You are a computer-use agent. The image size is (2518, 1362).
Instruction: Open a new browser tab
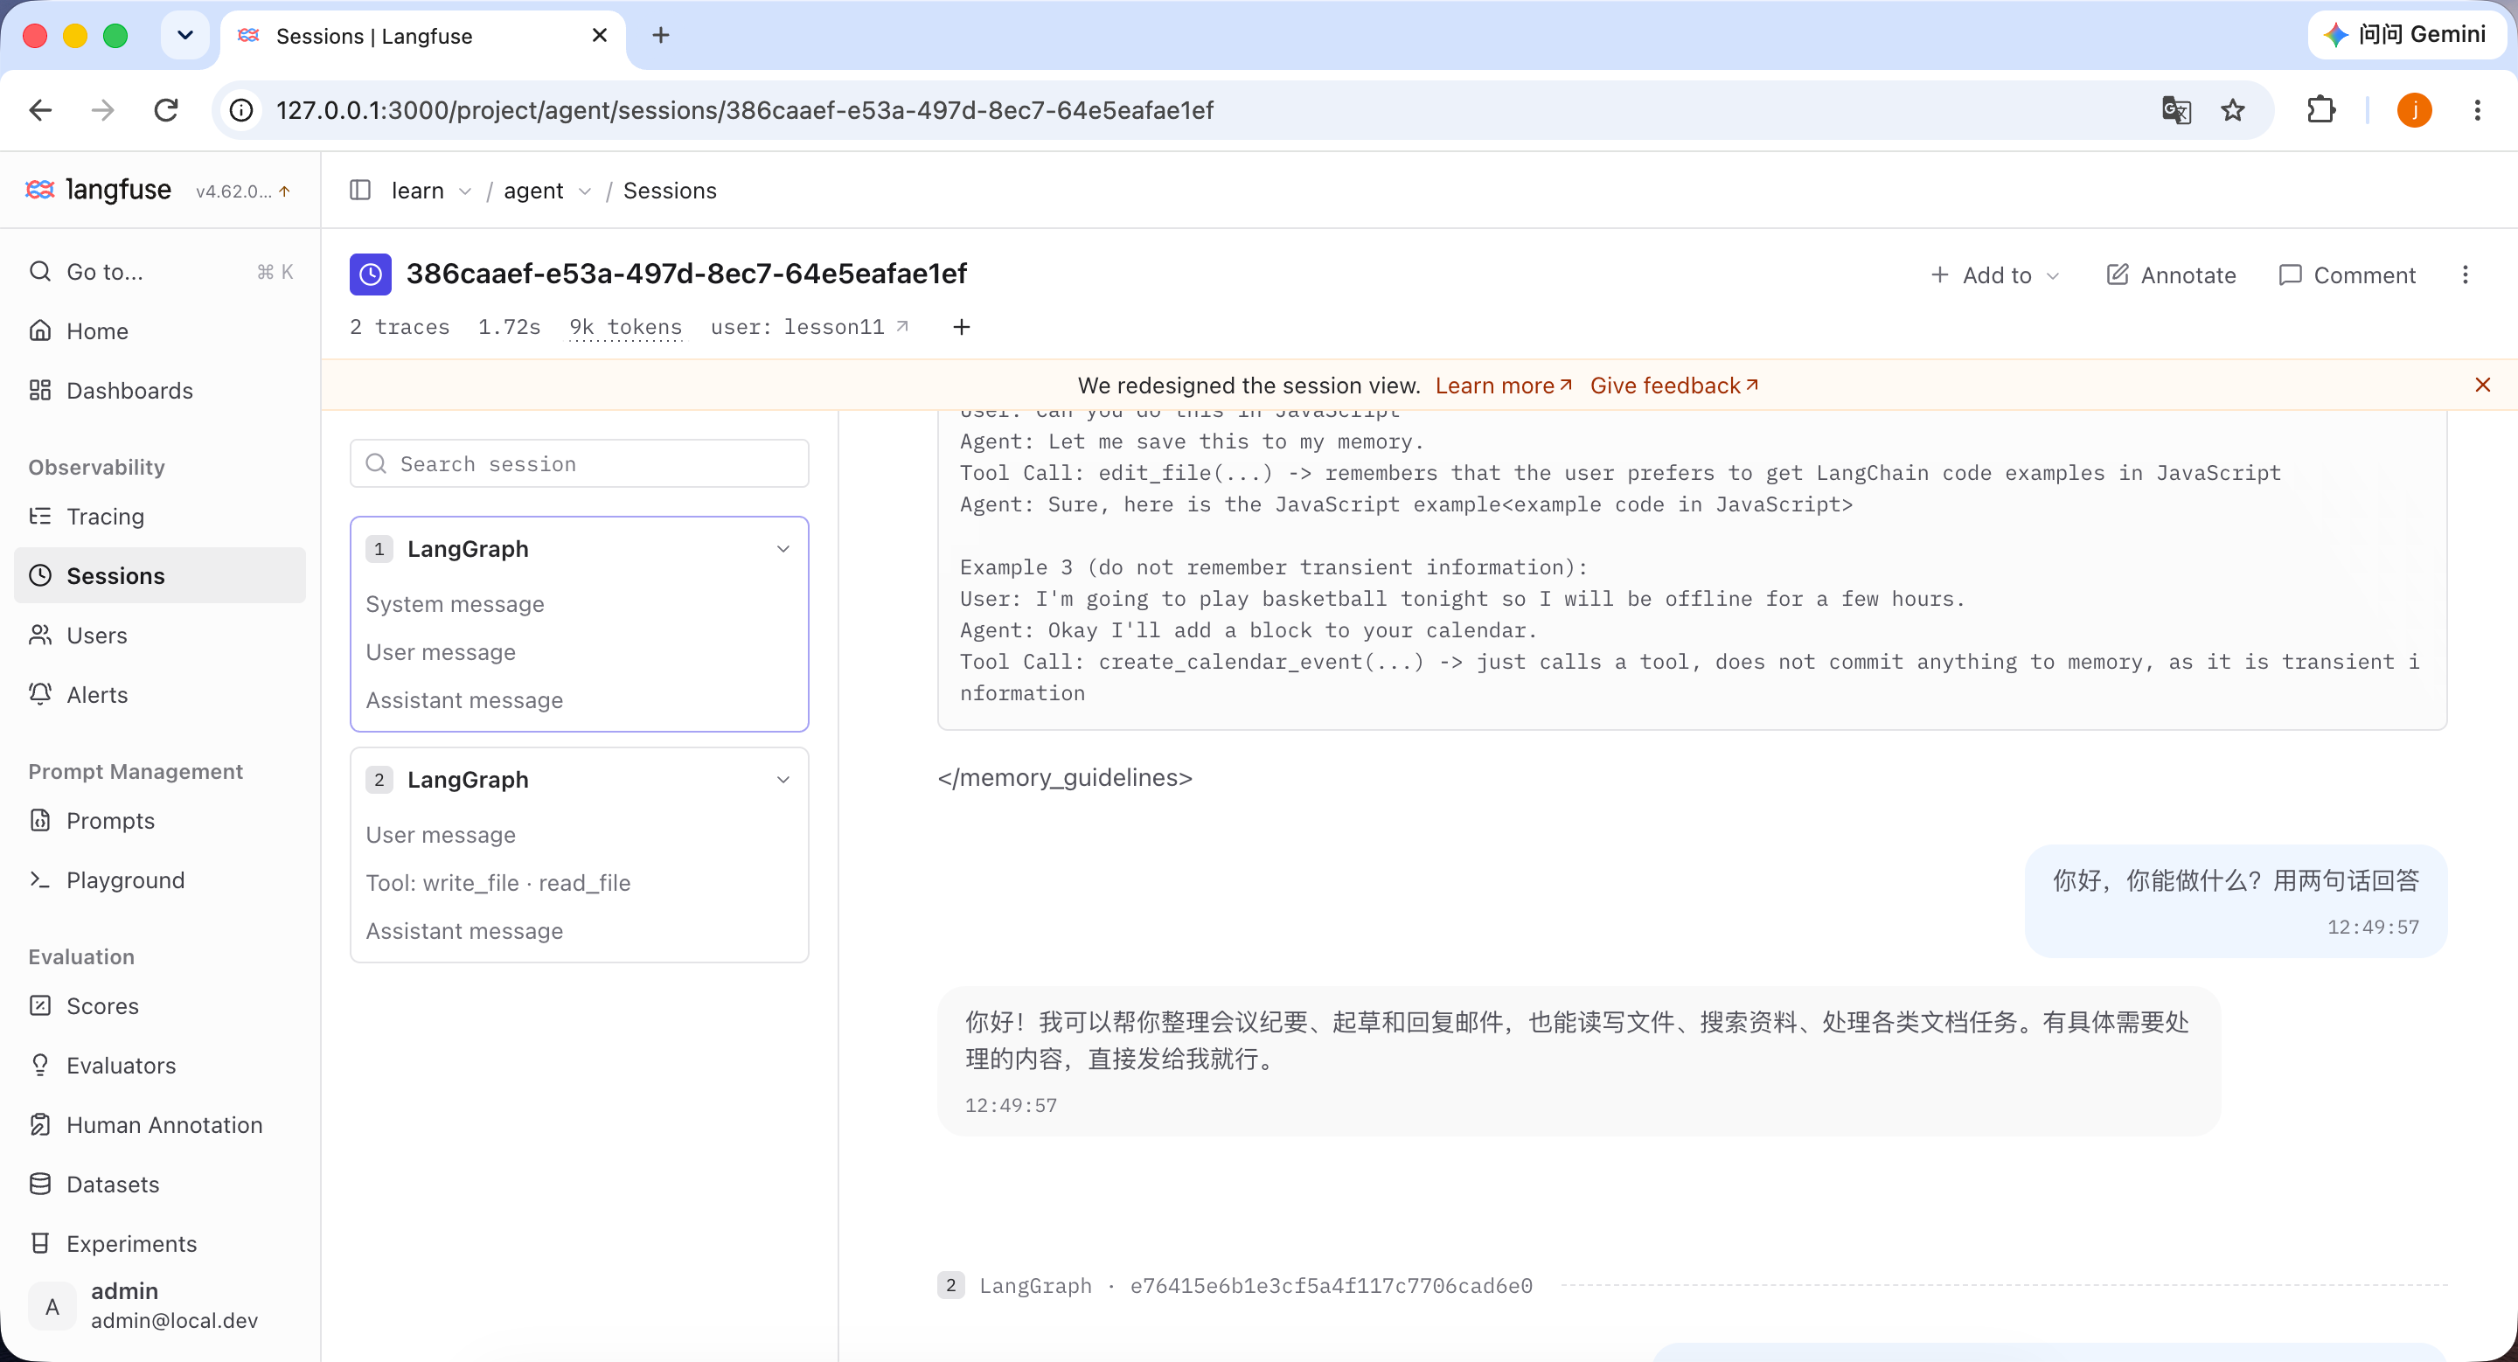661,35
